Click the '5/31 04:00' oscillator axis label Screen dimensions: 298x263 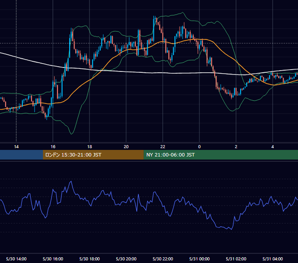click(273, 259)
